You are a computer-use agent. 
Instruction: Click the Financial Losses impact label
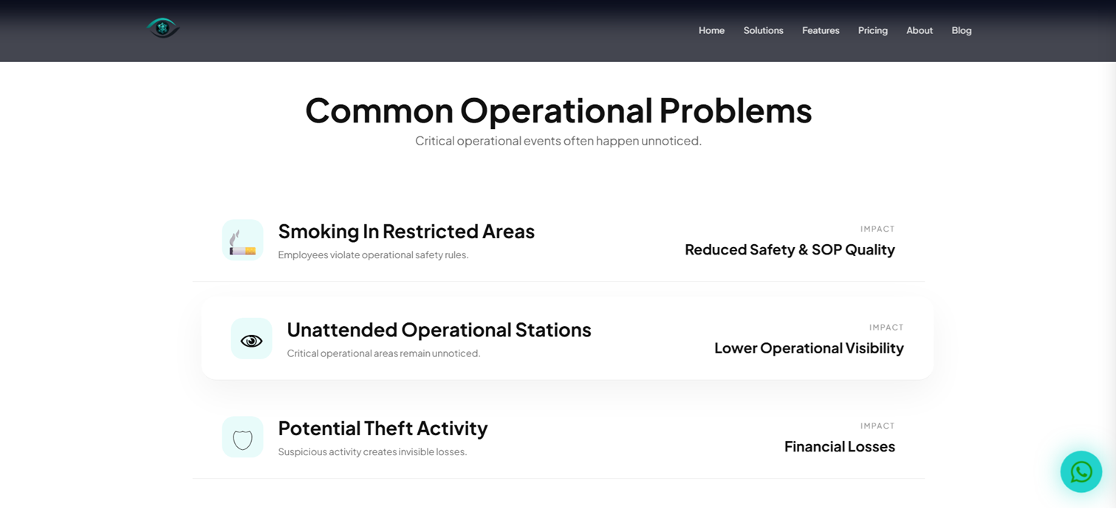pos(840,446)
